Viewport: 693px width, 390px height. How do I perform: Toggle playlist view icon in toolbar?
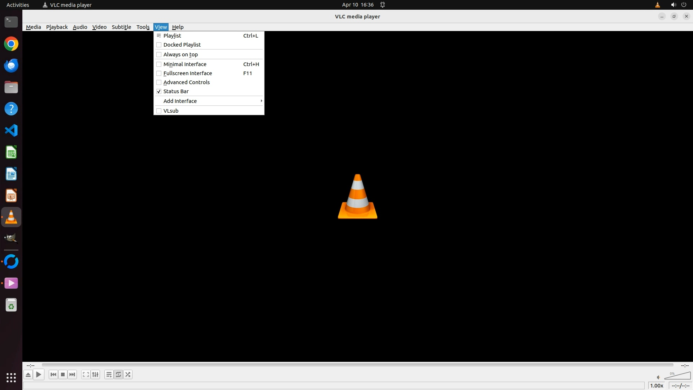pos(109,374)
